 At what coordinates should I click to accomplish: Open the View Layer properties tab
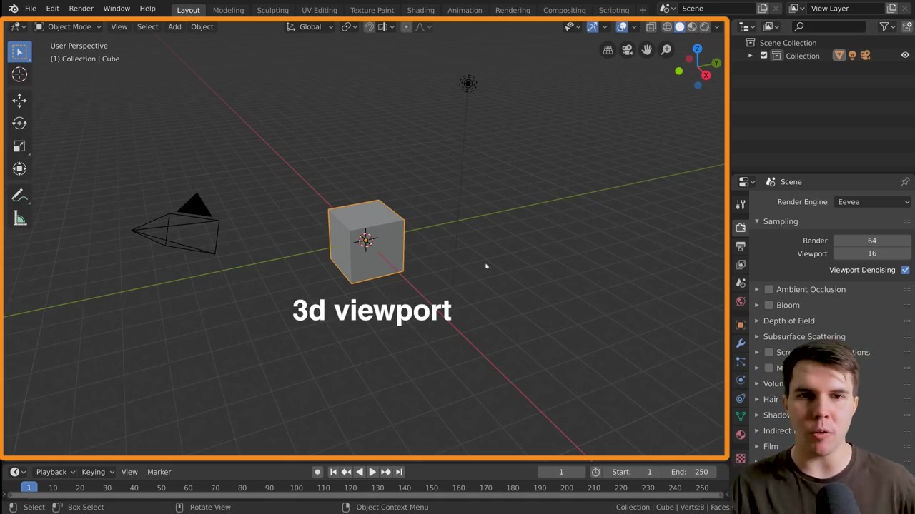point(741,264)
